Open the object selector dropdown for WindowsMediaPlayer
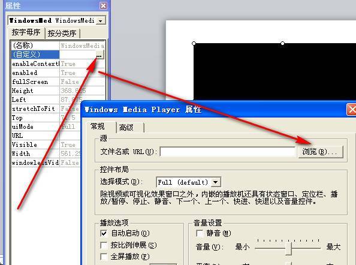 pyautogui.click(x=100, y=20)
